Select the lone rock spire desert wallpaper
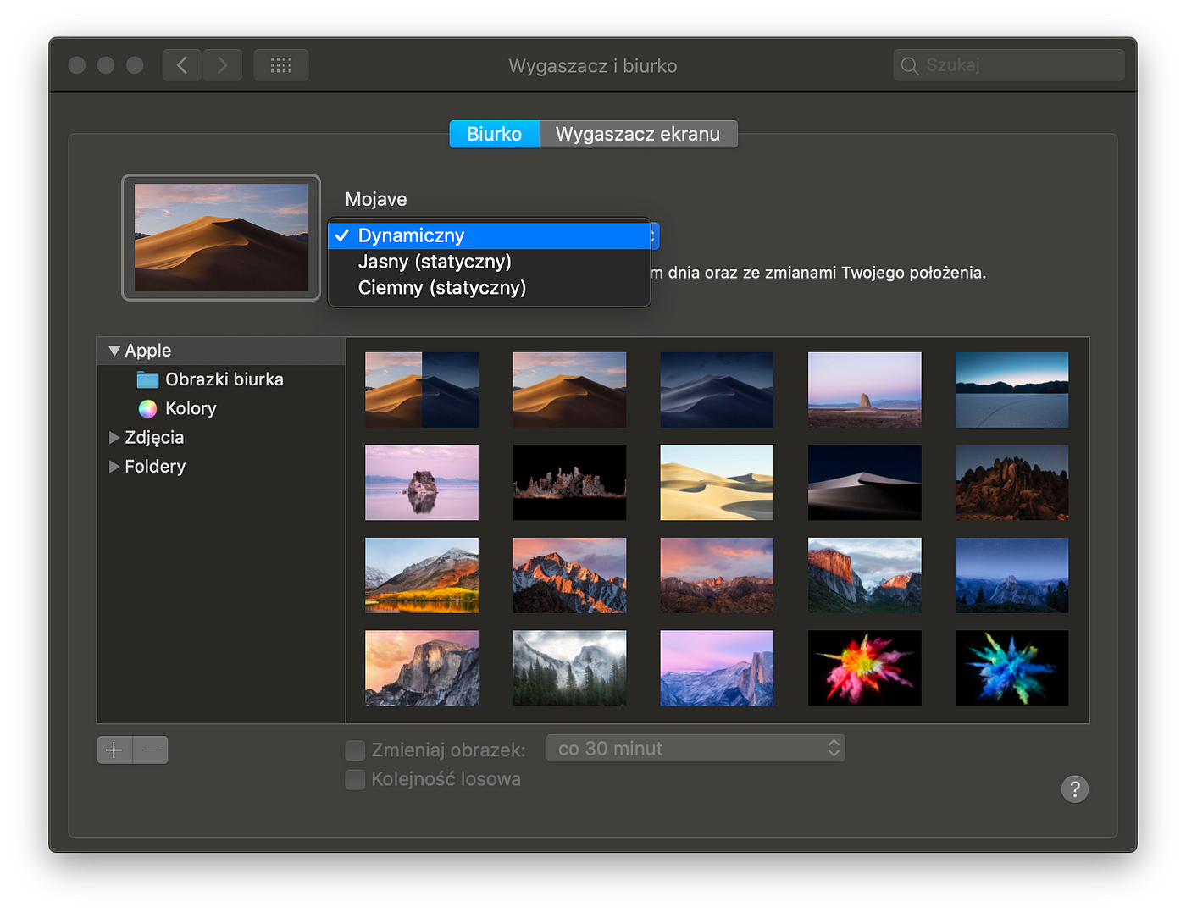1186x913 pixels. click(x=864, y=390)
